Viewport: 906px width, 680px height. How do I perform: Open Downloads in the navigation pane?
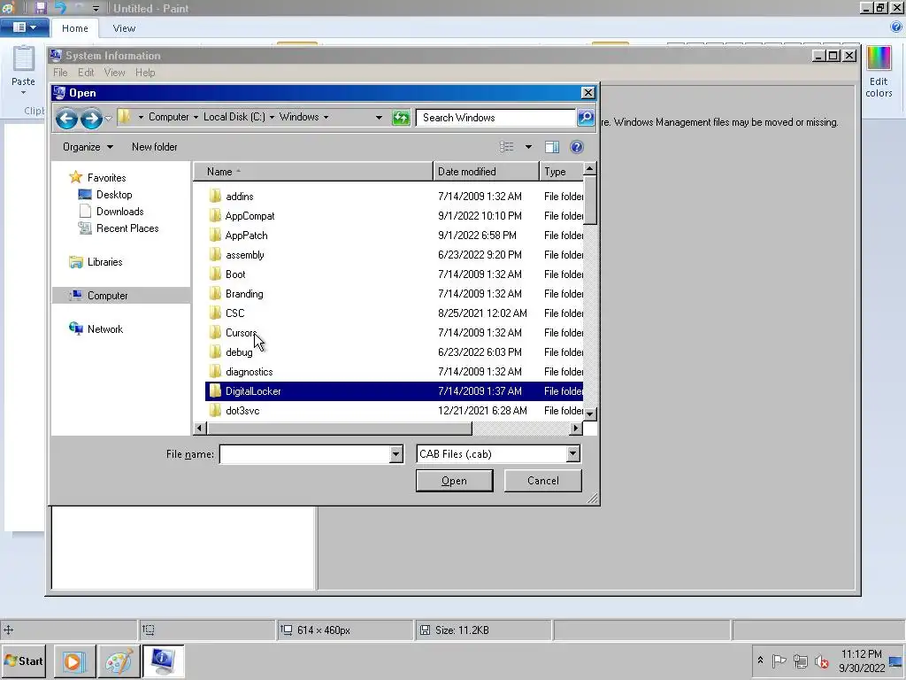pyautogui.click(x=119, y=211)
